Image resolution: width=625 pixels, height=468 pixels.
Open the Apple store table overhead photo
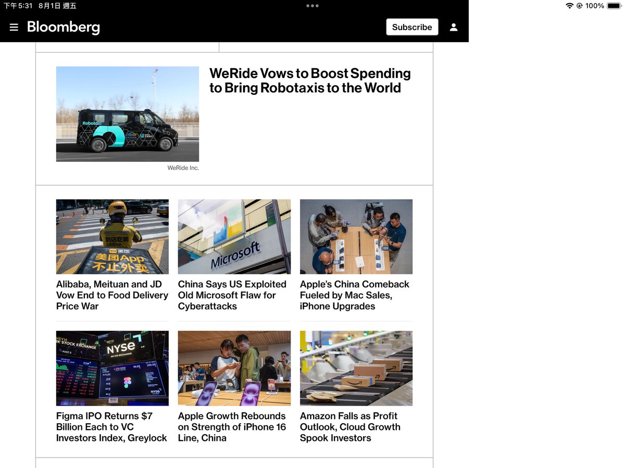[x=356, y=237]
